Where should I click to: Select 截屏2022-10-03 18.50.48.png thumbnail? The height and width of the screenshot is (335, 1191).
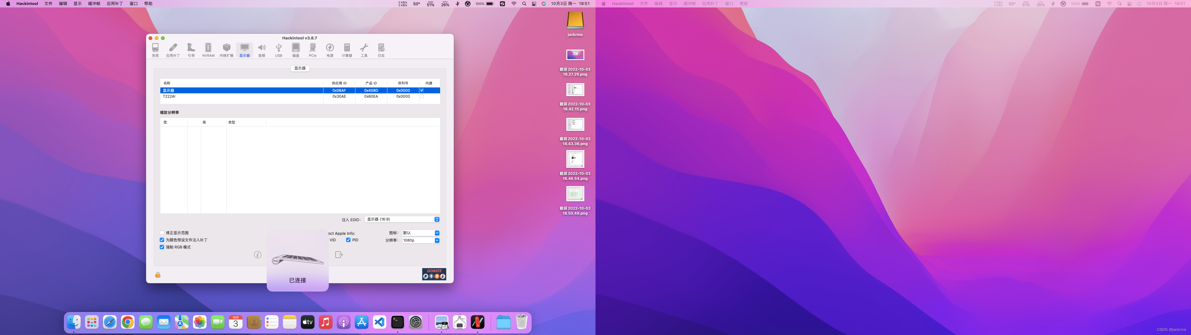[x=575, y=194]
